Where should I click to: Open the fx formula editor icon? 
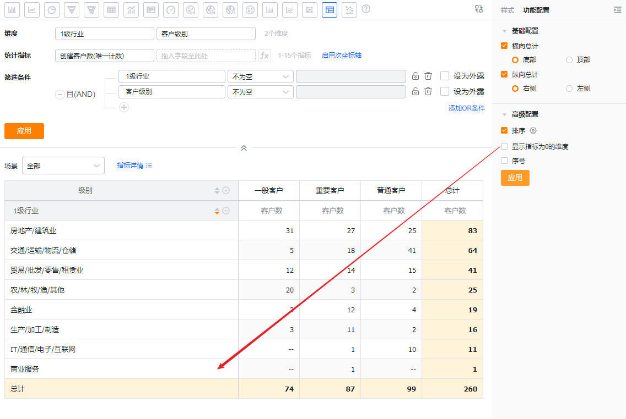point(265,56)
